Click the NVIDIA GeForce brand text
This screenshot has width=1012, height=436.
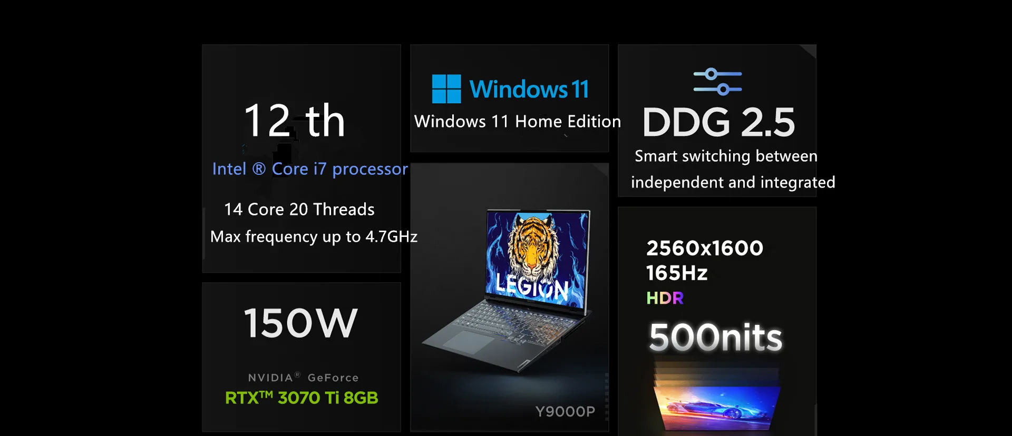point(304,377)
